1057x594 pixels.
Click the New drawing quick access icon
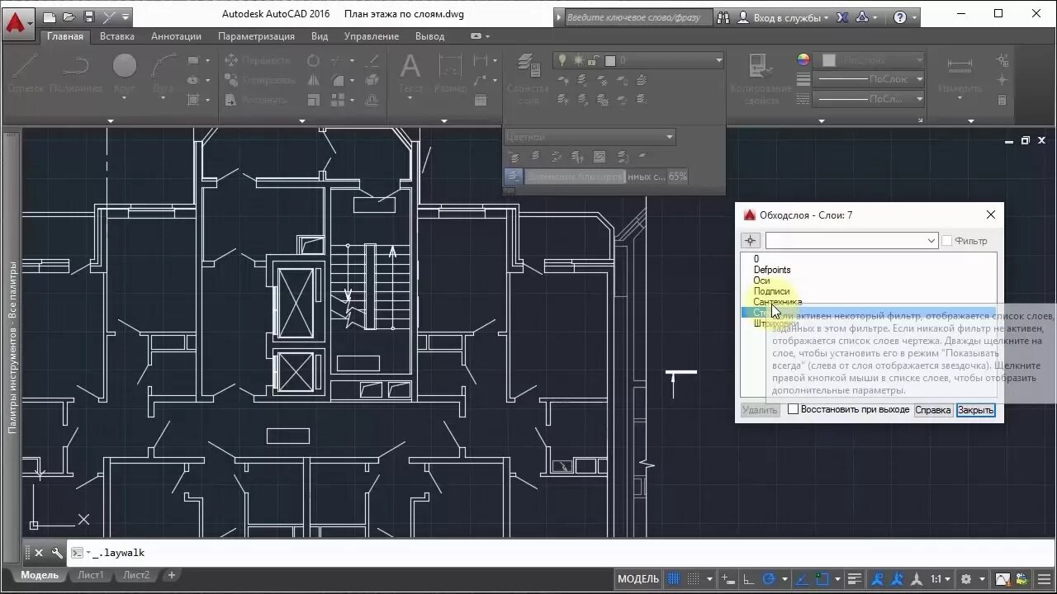pos(50,16)
